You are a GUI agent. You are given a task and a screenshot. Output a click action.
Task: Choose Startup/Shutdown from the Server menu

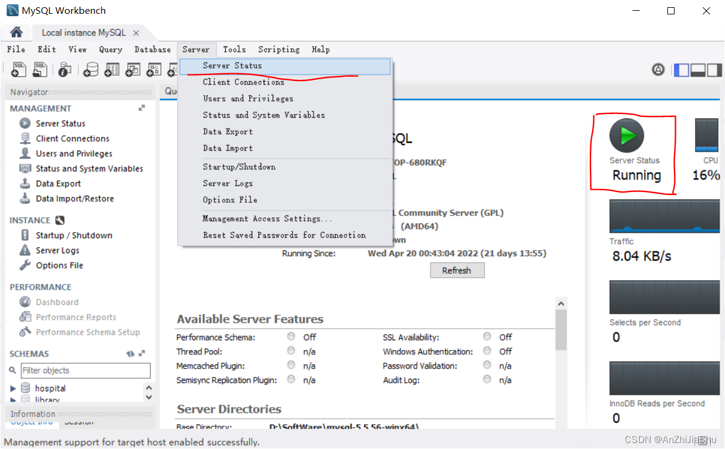click(x=285, y=167)
